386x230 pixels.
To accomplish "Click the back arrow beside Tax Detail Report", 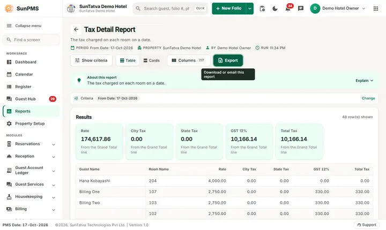I will point(76,29).
